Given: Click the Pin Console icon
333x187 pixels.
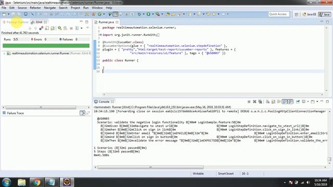Looking at the screenshot, I should point(298,102).
